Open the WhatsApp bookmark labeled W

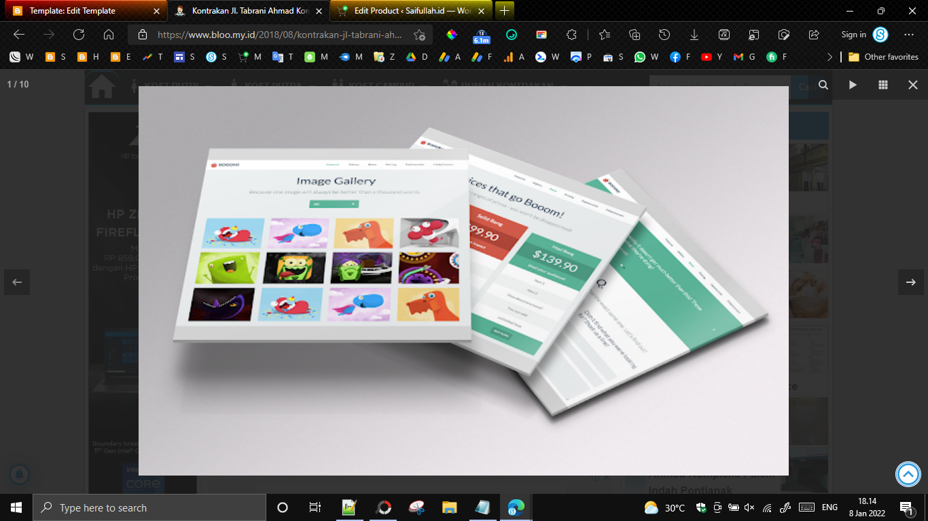(x=646, y=57)
